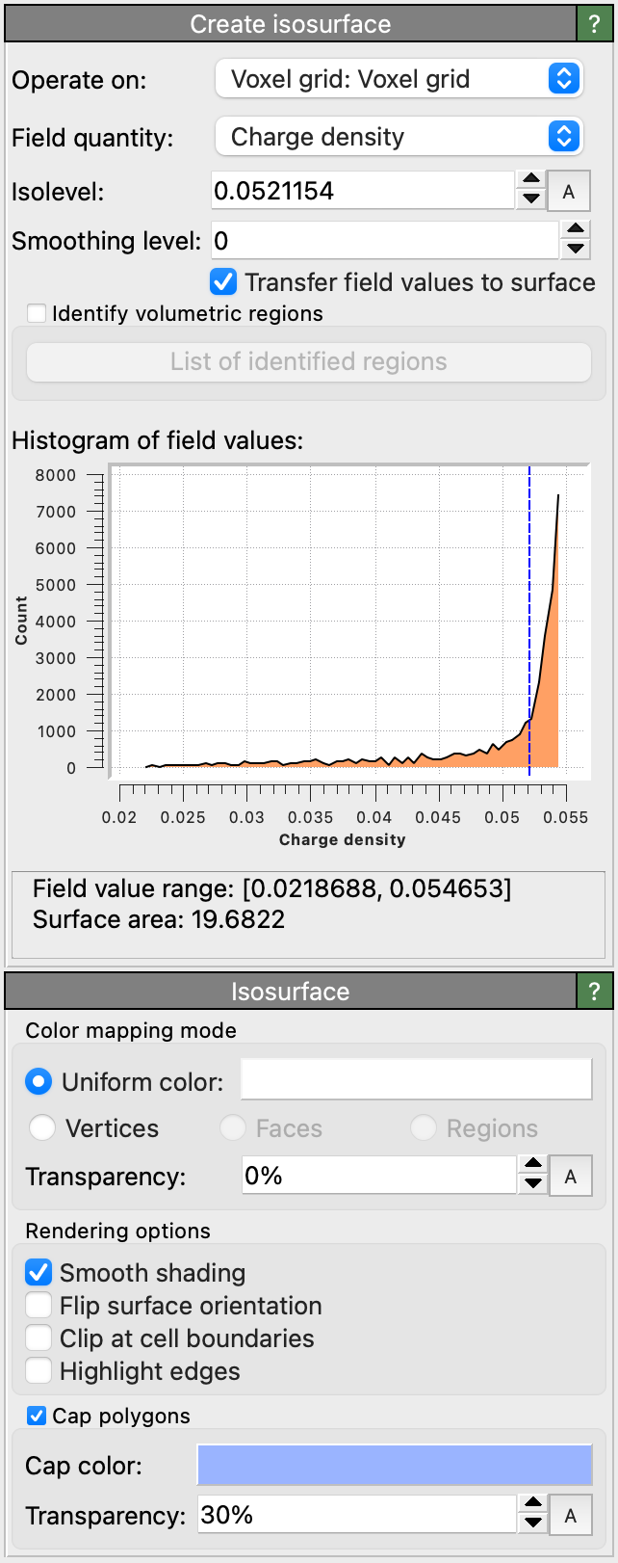Disable Smooth shading option
Screen dimensions: 618x1563
(39, 1273)
